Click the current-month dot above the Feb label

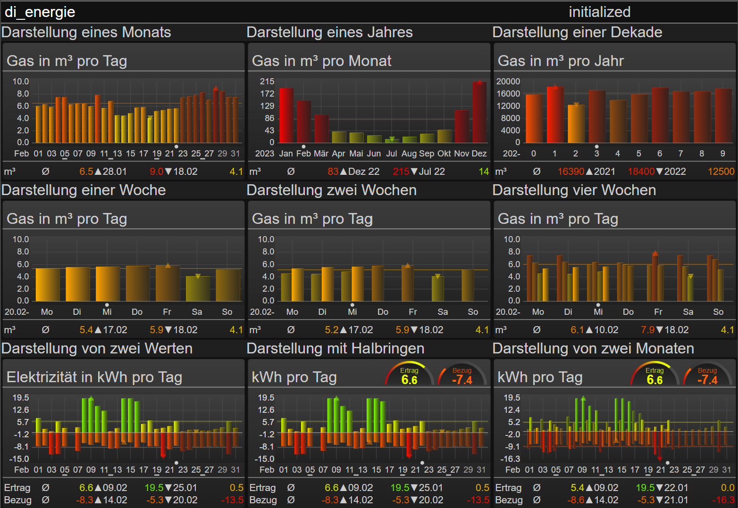[303, 147]
